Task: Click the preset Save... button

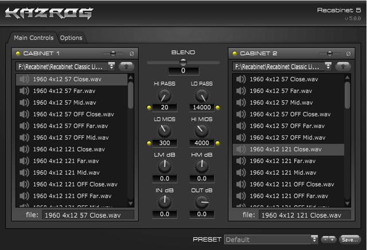Action: click(x=350, y=240)
